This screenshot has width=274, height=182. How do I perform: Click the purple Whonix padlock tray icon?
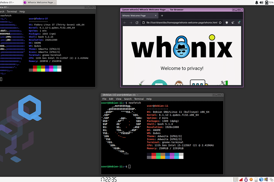[x=246, y=179]
